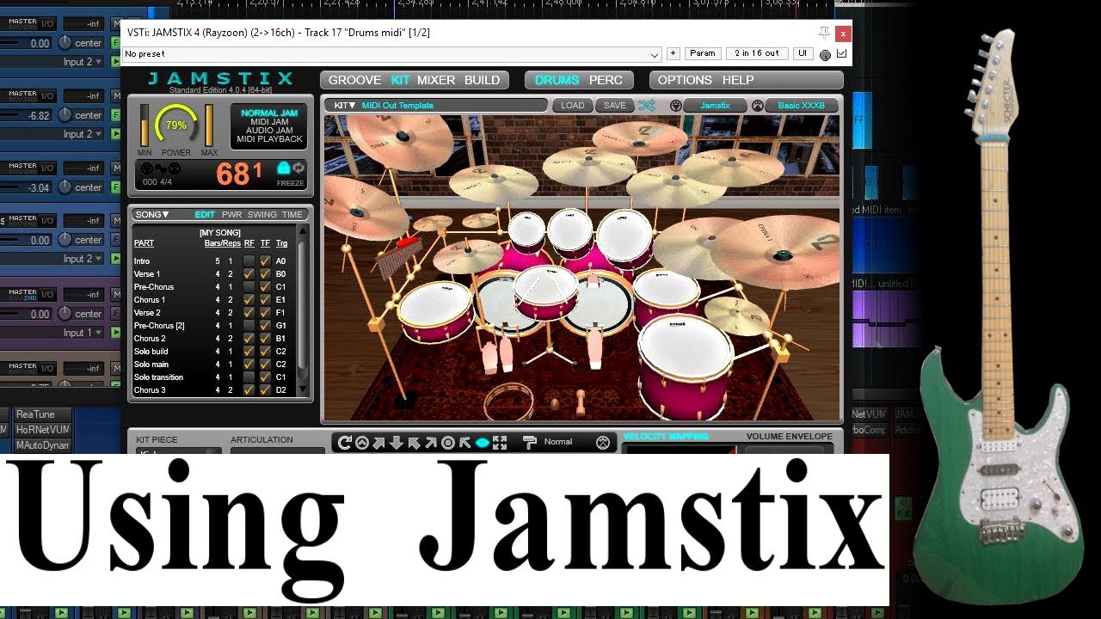The image size is (1101, 619).
Task: Click the face icon right of Normal
Action: (x=603, y=442)
